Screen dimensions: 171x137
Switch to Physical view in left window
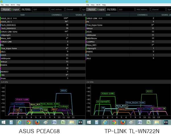6,10
